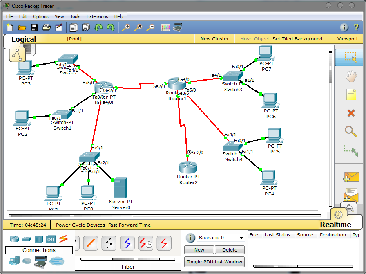Click the Print icon in the toolbar
The image size is (366, 274).
[x=47, y=27]
